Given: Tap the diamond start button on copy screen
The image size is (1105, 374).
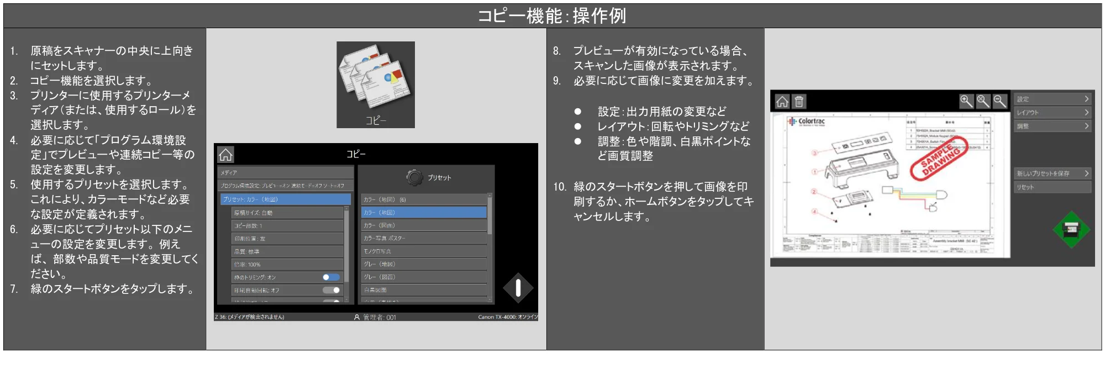Looking at the screenshot, I should click(x=518, y=288).
